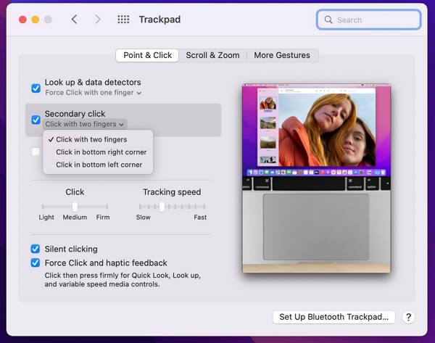This screenshot has width=435, height=343.
Task: Toggle Force Click and haptic feedback checkbox
Action: [36, 263]
